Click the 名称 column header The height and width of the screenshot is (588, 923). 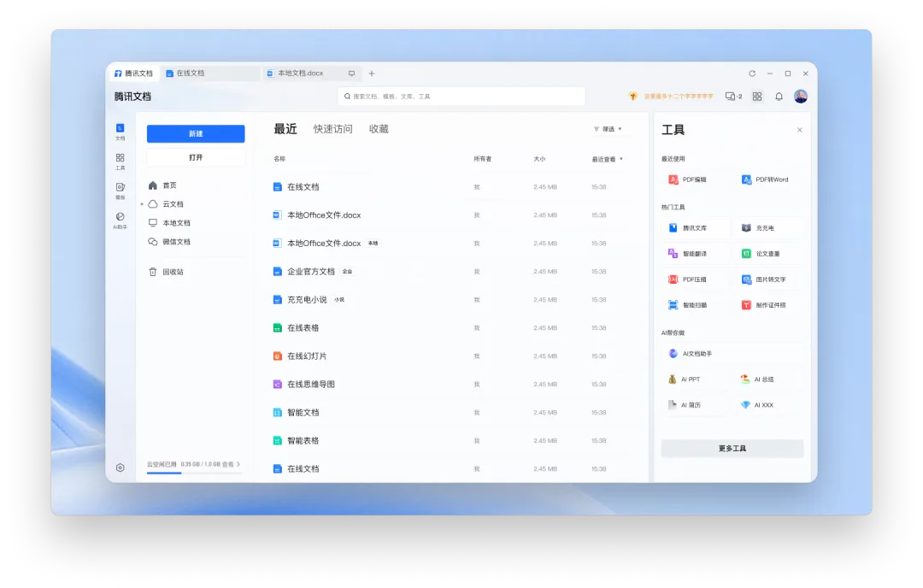pos(279,159)
